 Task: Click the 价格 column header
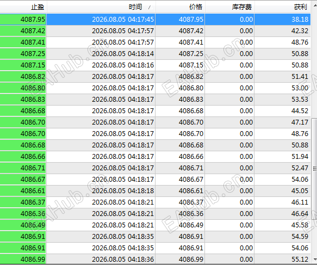tap(181, 7)
